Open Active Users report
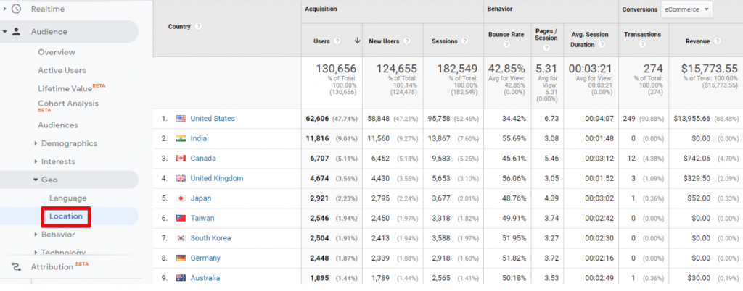743x291 pixels. point(62,70)
